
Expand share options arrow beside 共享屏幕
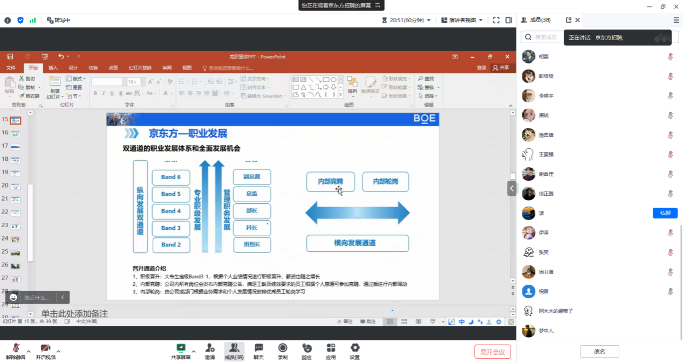click(x=194, y=351)
